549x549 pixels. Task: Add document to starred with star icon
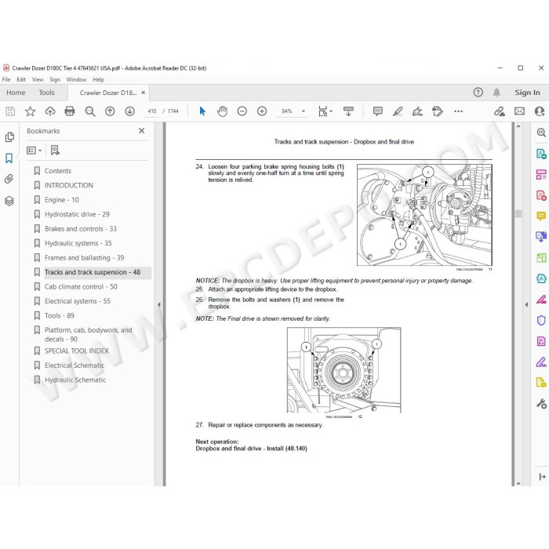pos(30,111)
